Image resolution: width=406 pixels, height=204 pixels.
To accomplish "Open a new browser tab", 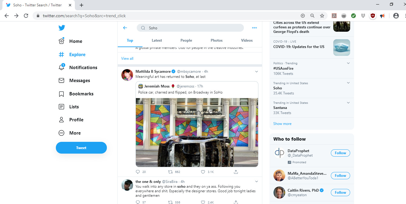I will (82, 5).
